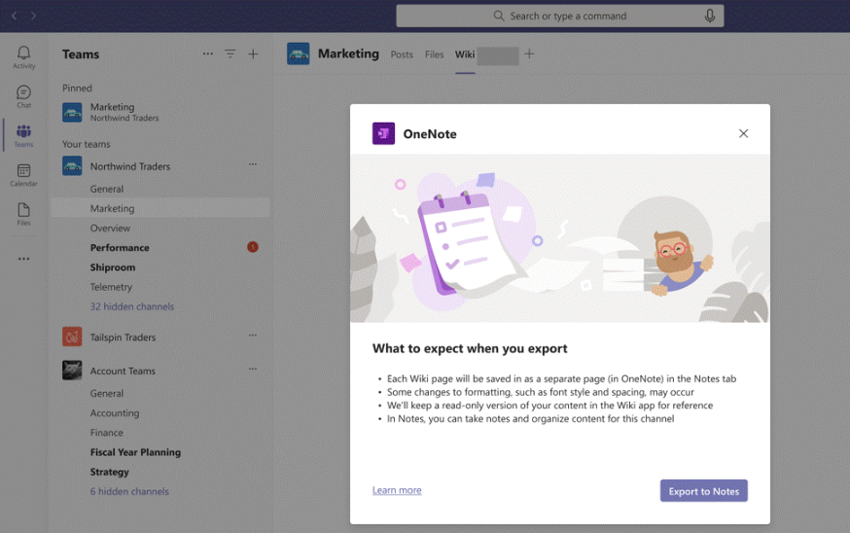Select the Calendar icon in sidebar
This screenshot has width=850, height=533.
tap(23, 175)
